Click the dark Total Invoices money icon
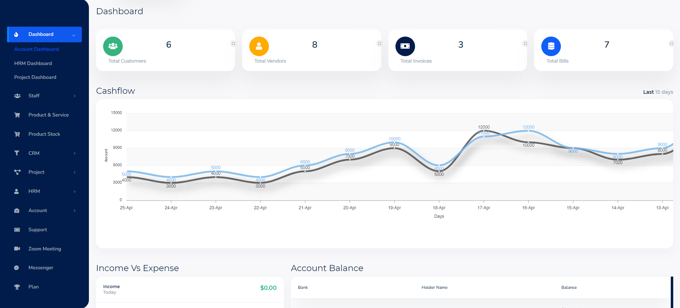The image size is (680, 308). pyautogui.click(x=405, y=46)
